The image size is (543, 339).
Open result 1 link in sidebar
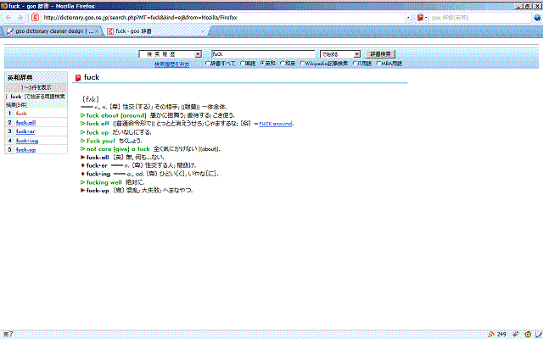21,114
